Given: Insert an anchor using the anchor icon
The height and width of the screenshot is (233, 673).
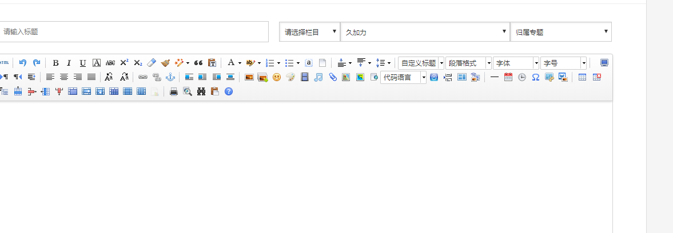Looking at the screenshot, I should click(x=170, y=77).
